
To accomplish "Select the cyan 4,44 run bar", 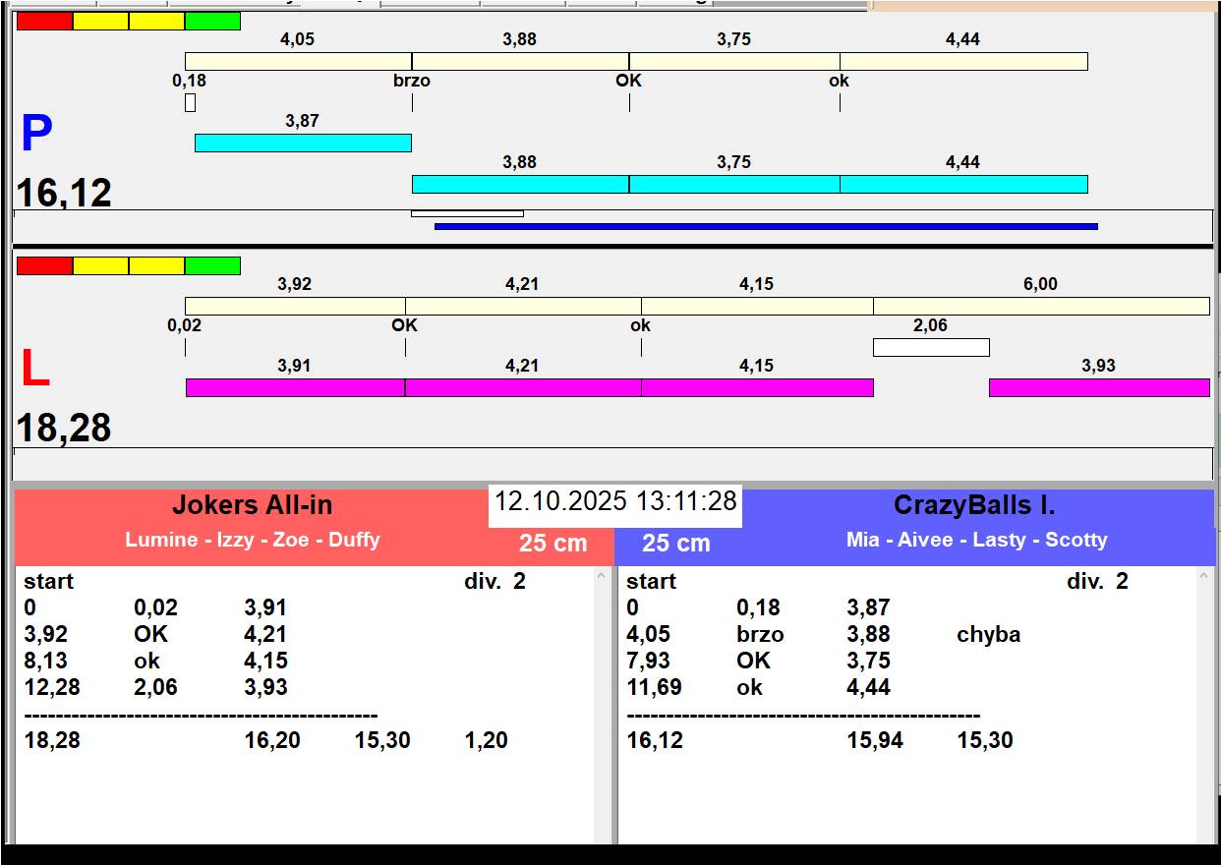I will click(x=963, y=184).
